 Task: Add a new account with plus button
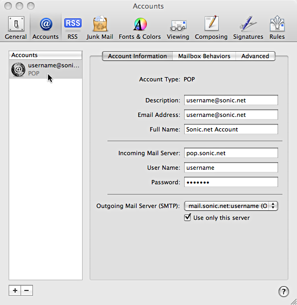point(15,290)
